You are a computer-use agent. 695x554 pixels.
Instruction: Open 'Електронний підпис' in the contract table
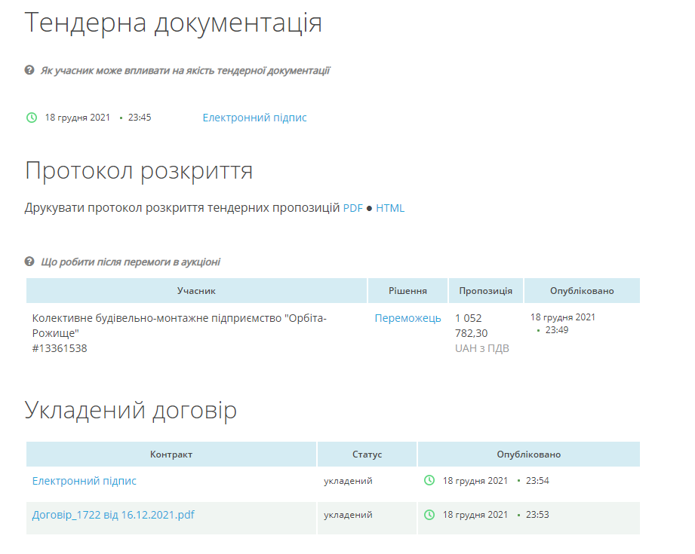coord(85,480)
